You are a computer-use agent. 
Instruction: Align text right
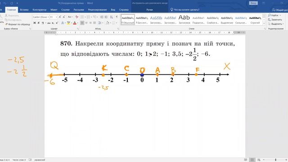coord(90,23)
